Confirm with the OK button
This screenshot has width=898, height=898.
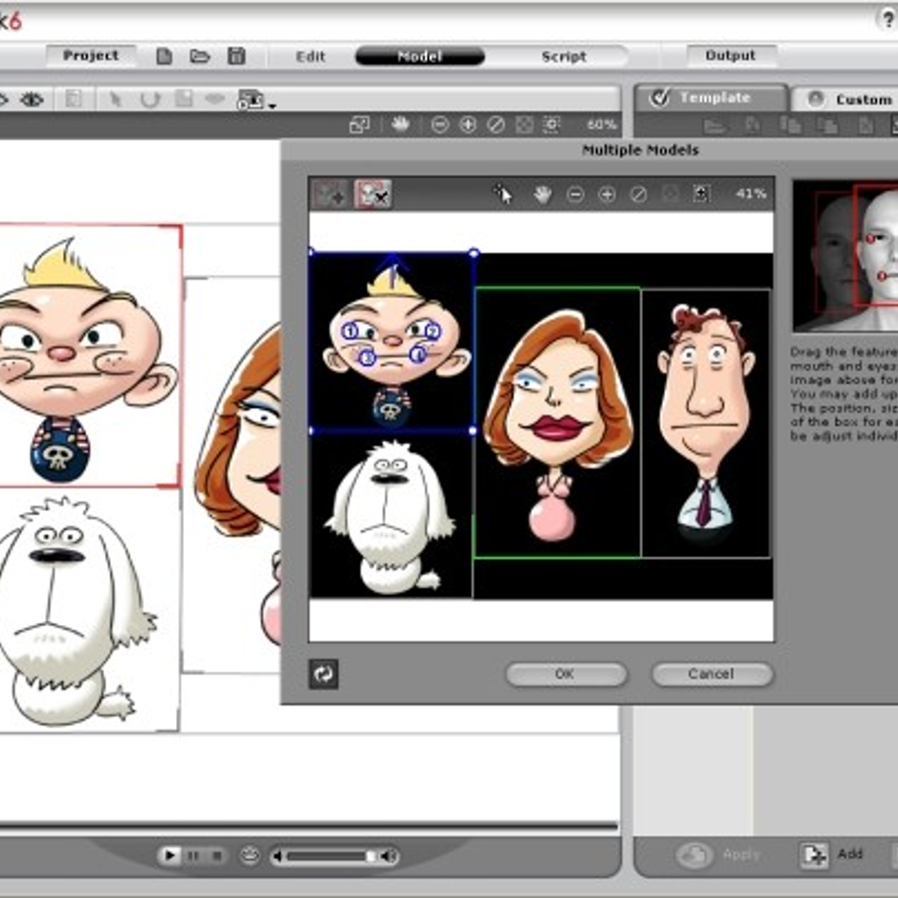566,674
